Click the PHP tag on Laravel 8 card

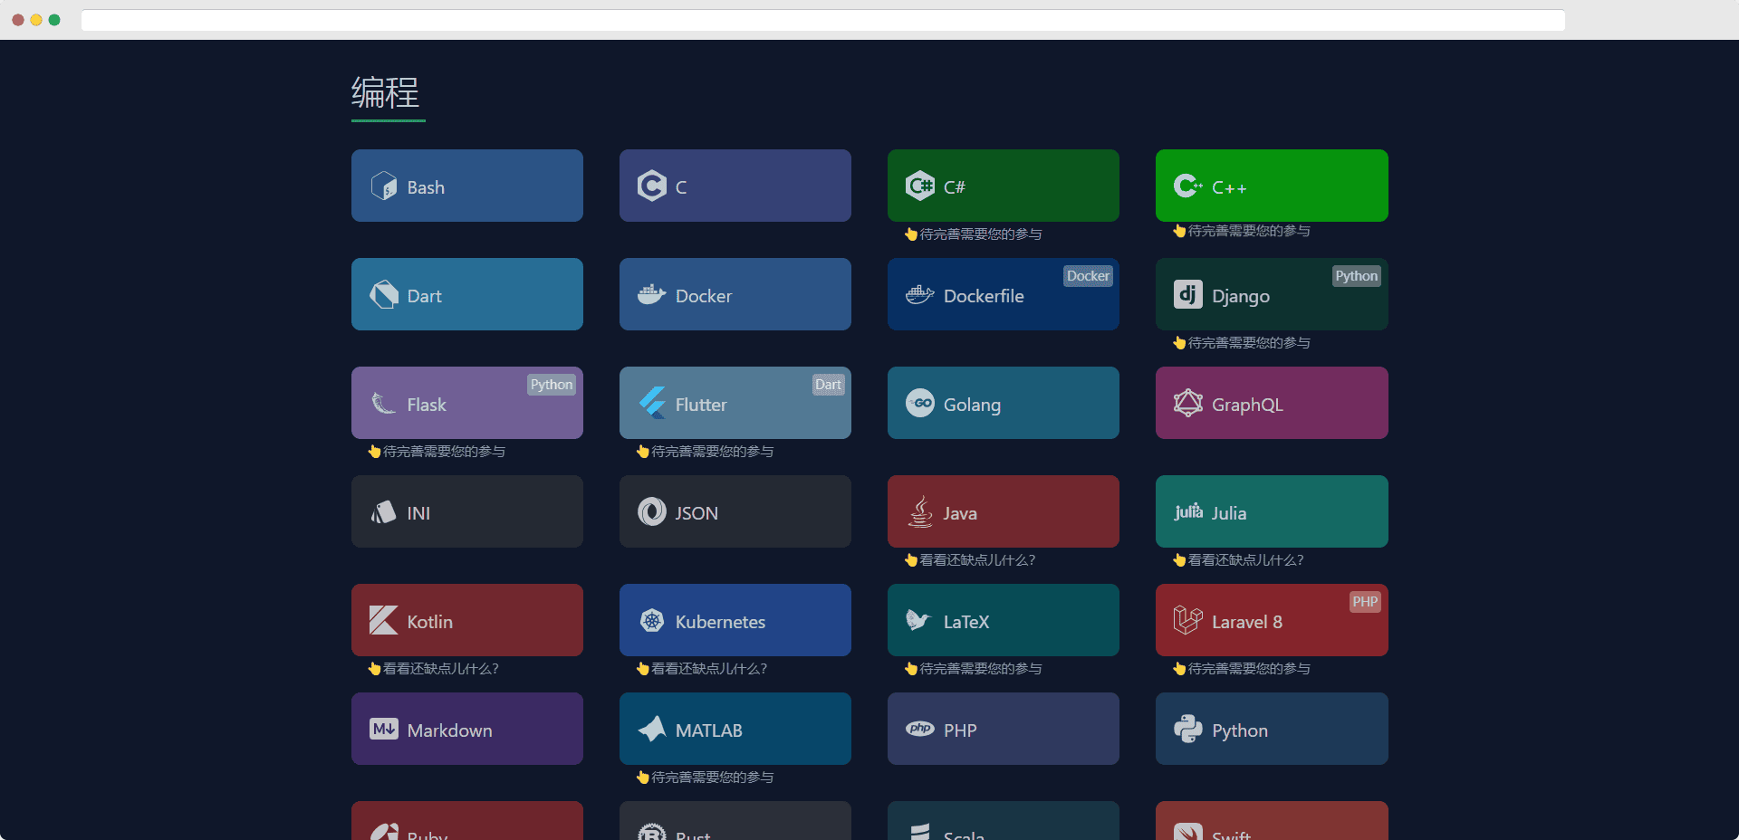coord(1365,602)
